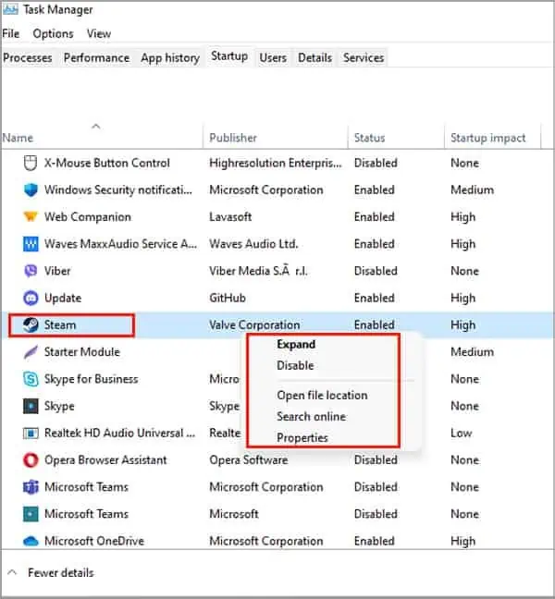The height and width of the screenshot is (599, 555).
Task: Select the Viber entry name
Action: [57, 271]
